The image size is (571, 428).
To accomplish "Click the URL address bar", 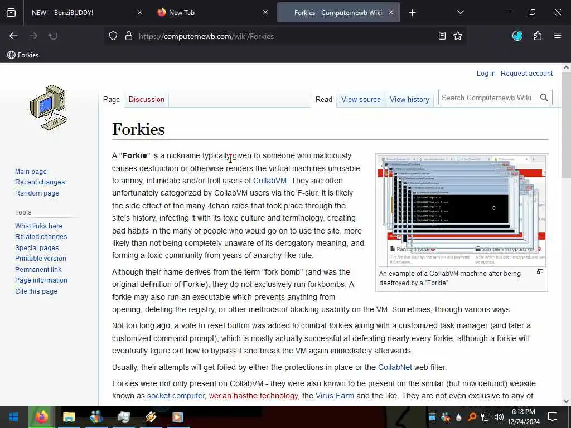I will [x=284, y=36].
